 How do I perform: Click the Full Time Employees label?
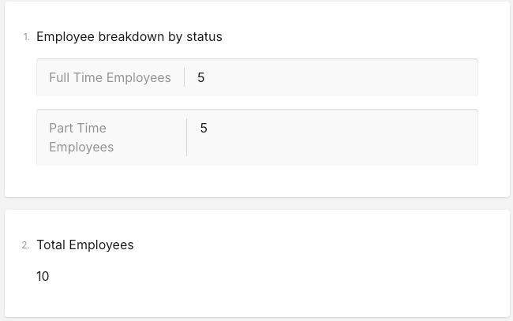pyautogui.click(x=110, y=77)
